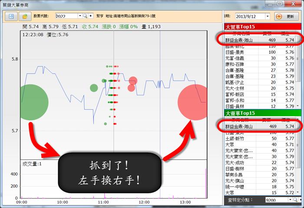Select 富邦-新店 row in buy list
The width and height of the screenshot is (304, 208).
(260, 94)
